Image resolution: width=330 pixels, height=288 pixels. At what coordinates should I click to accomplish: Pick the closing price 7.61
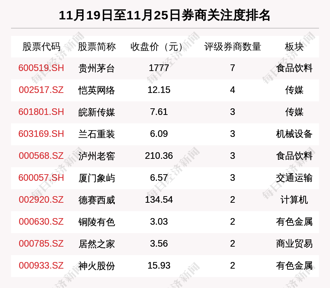(x=159, y=112)
